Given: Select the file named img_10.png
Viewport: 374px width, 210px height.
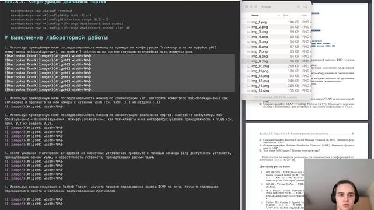Looking at the screenshot, I should point(260,66).
